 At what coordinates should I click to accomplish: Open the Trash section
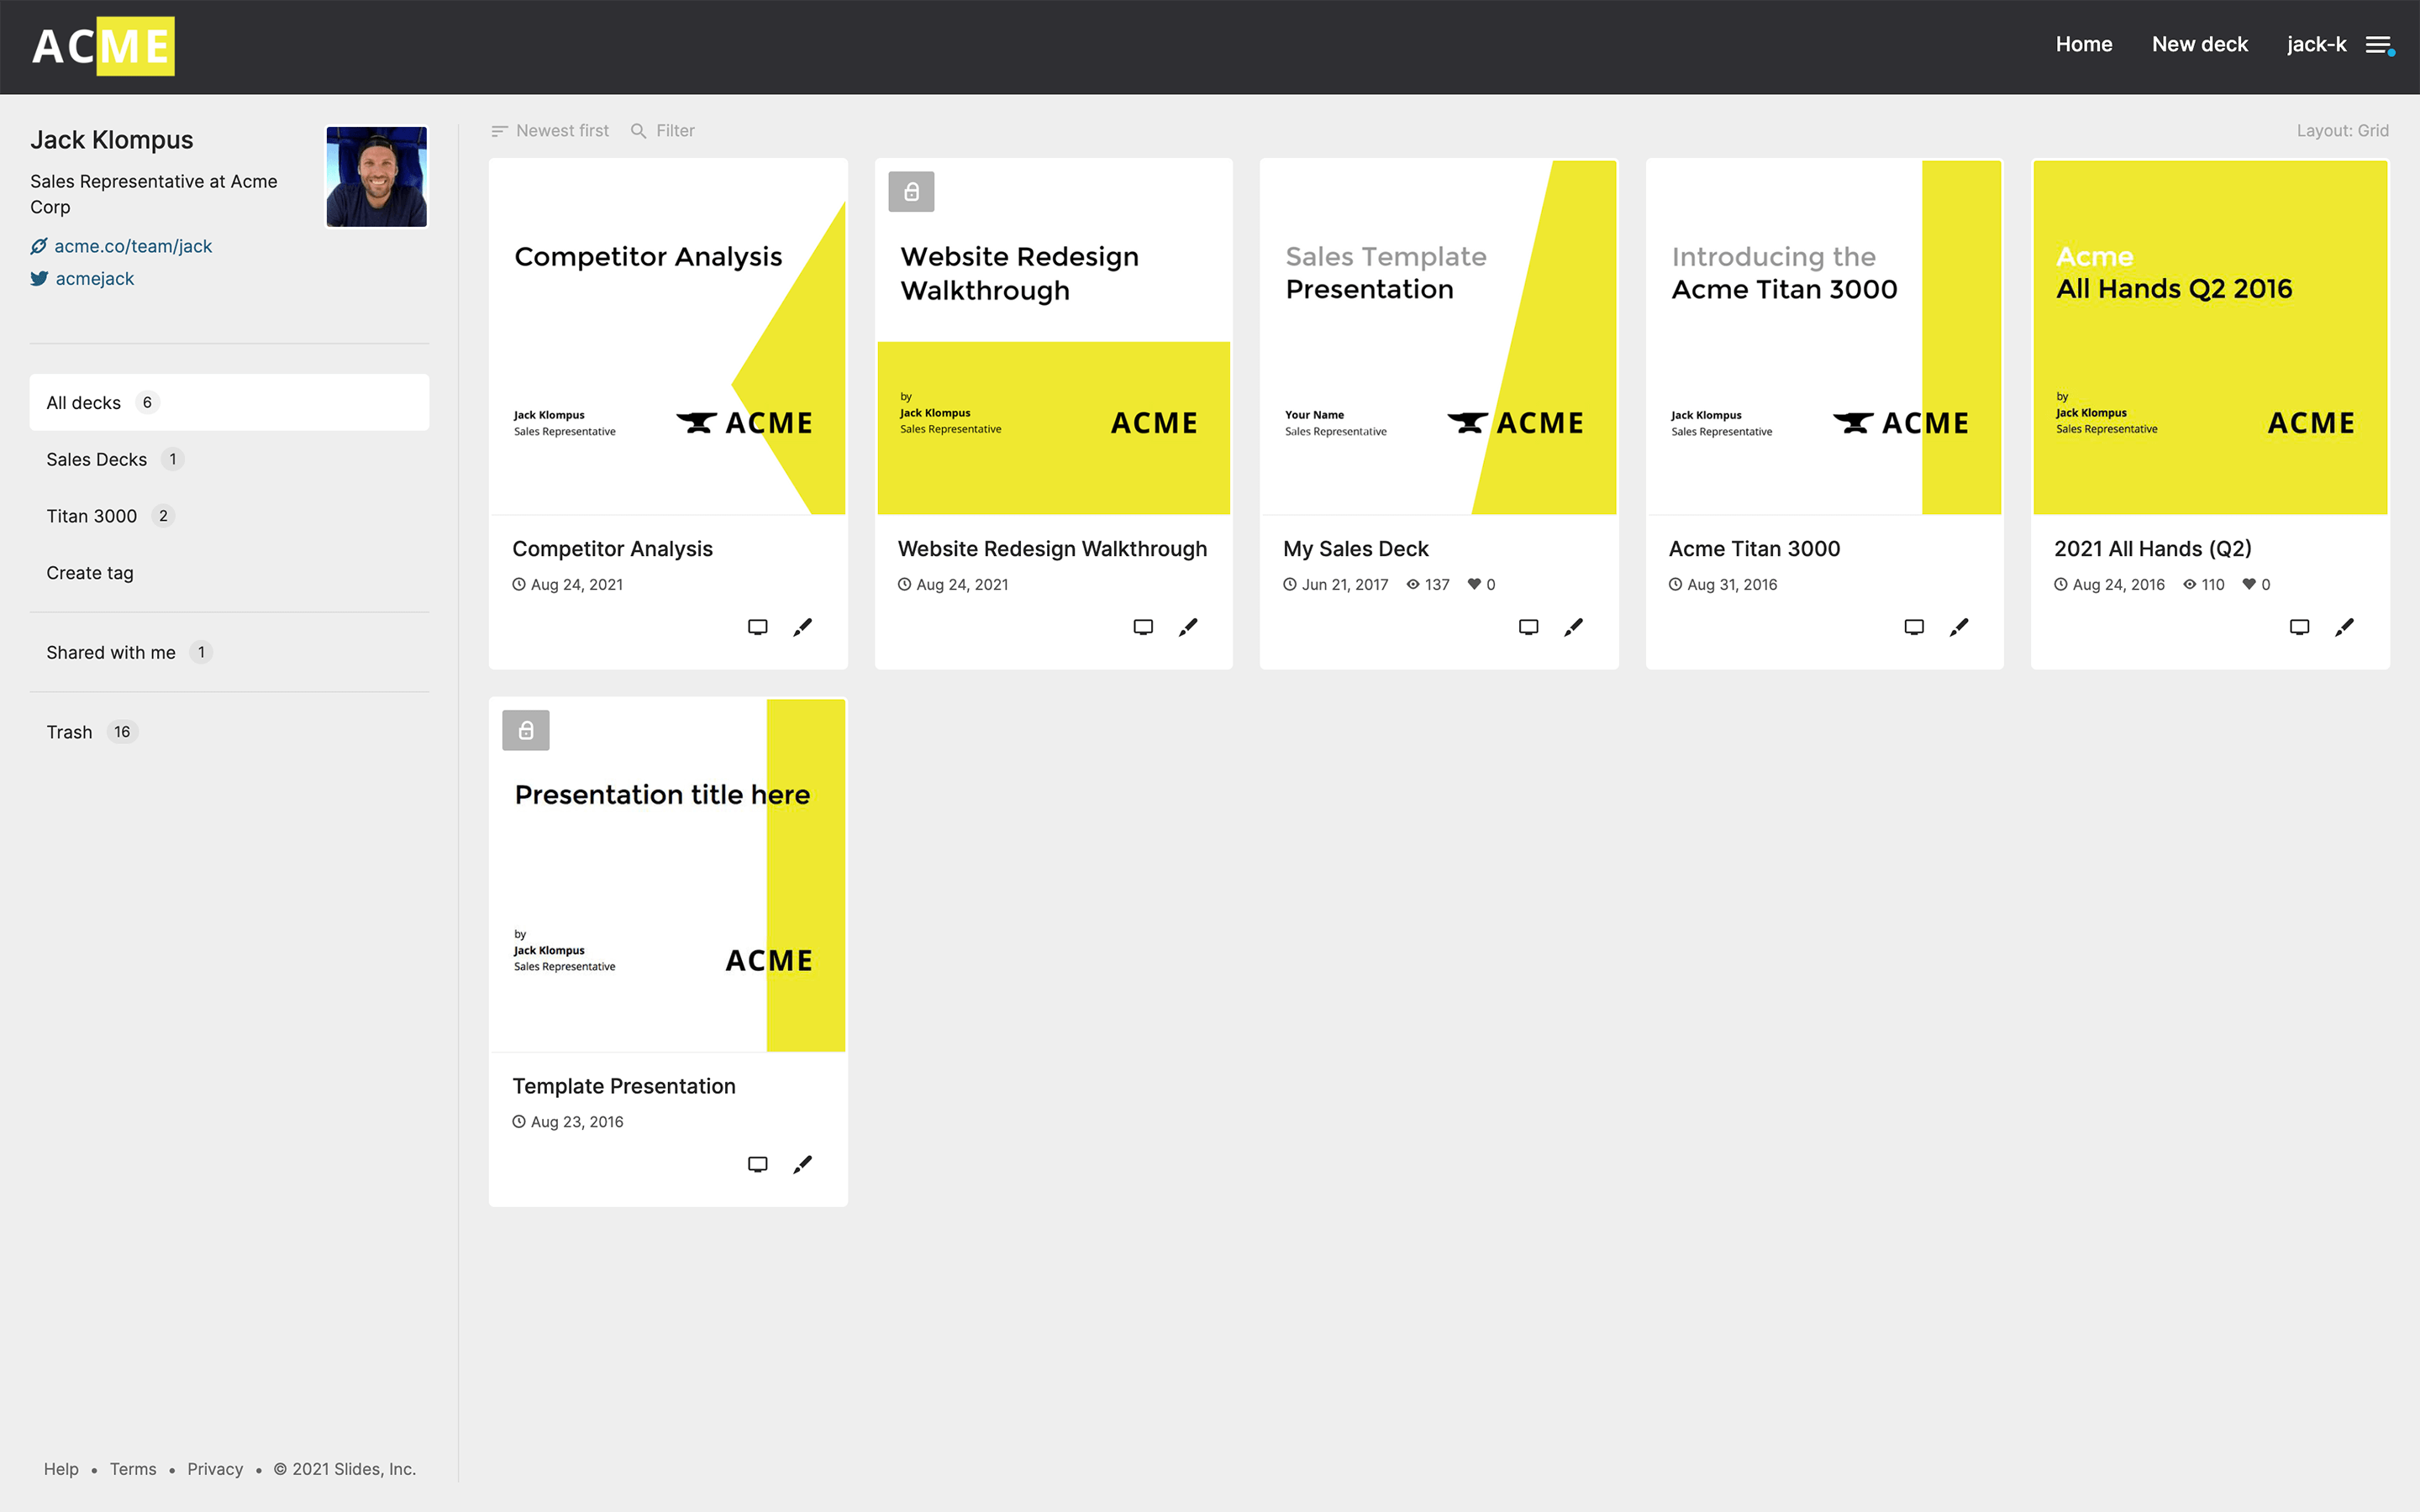[x=70, y=732]
